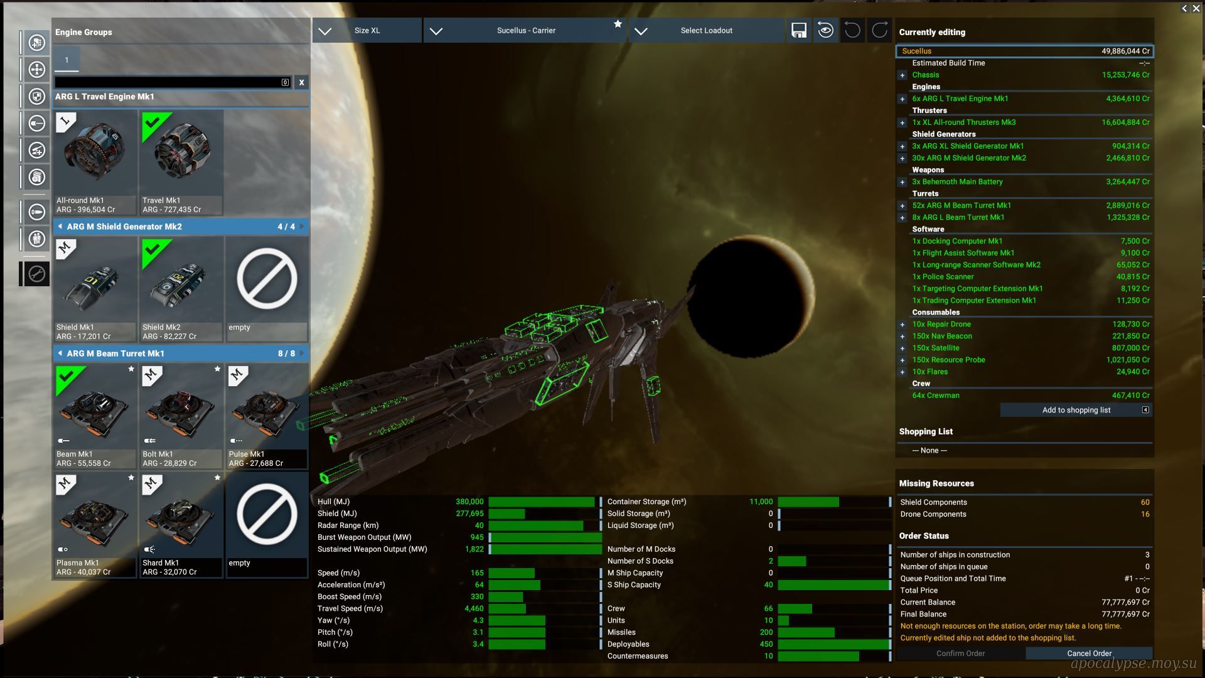
Task: Select the wrench Repair icon
Action: tap(37, 274)
